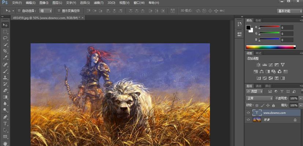
Task: Select the Clone Stamp tool
Action: click(x=5, y=77)
